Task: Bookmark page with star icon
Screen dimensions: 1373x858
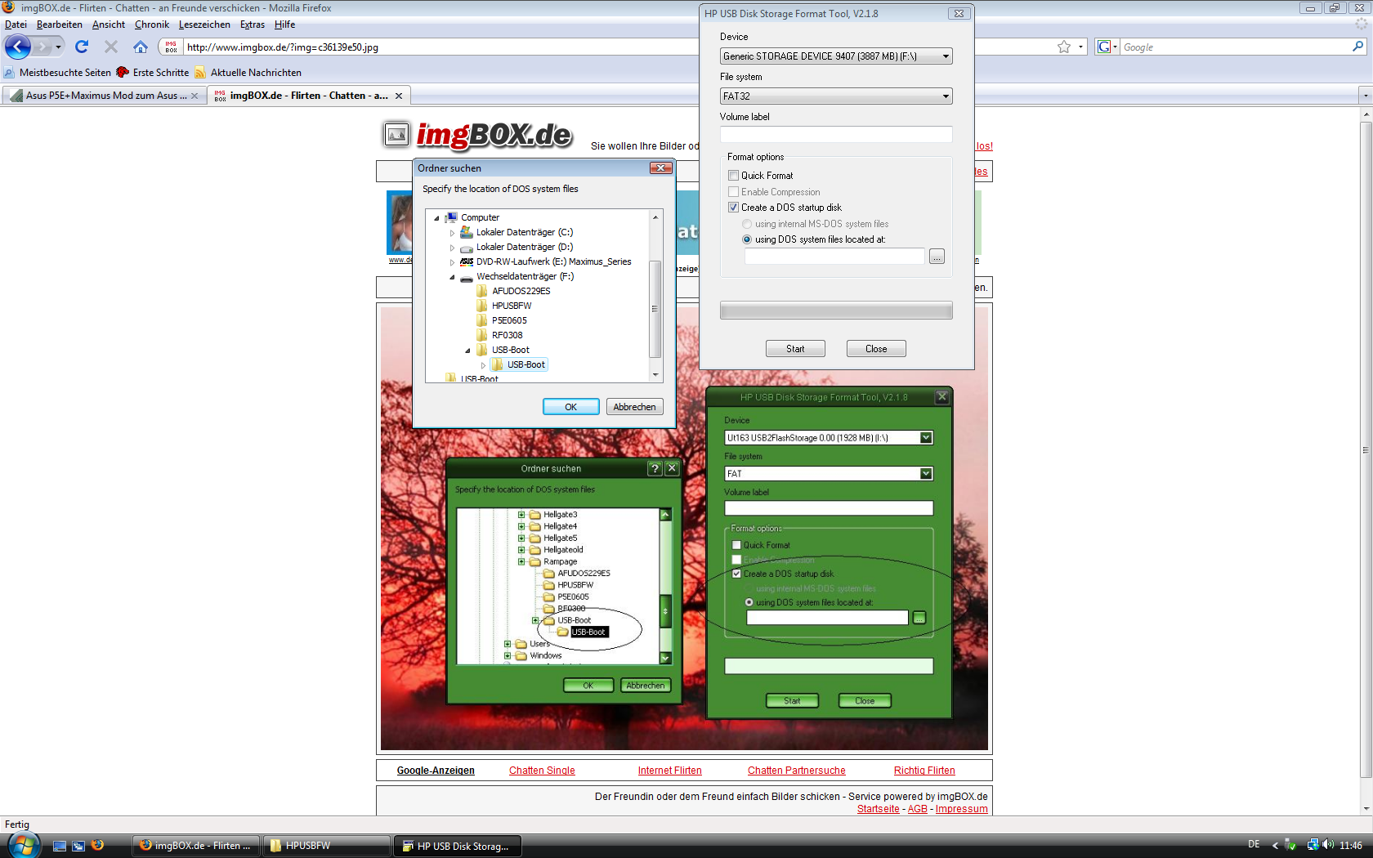Action: pyautogui.click(x=1064, y=47)
